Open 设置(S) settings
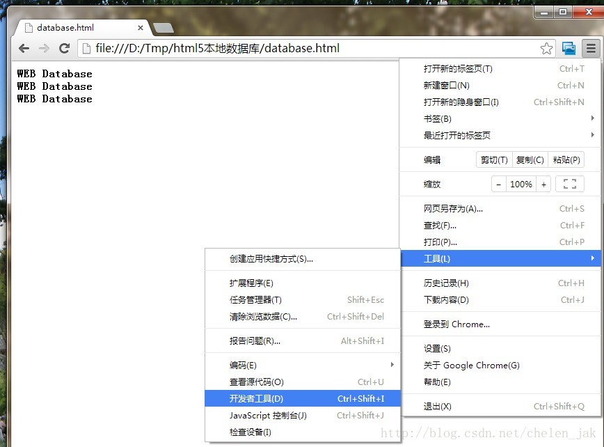 point(500,349)
